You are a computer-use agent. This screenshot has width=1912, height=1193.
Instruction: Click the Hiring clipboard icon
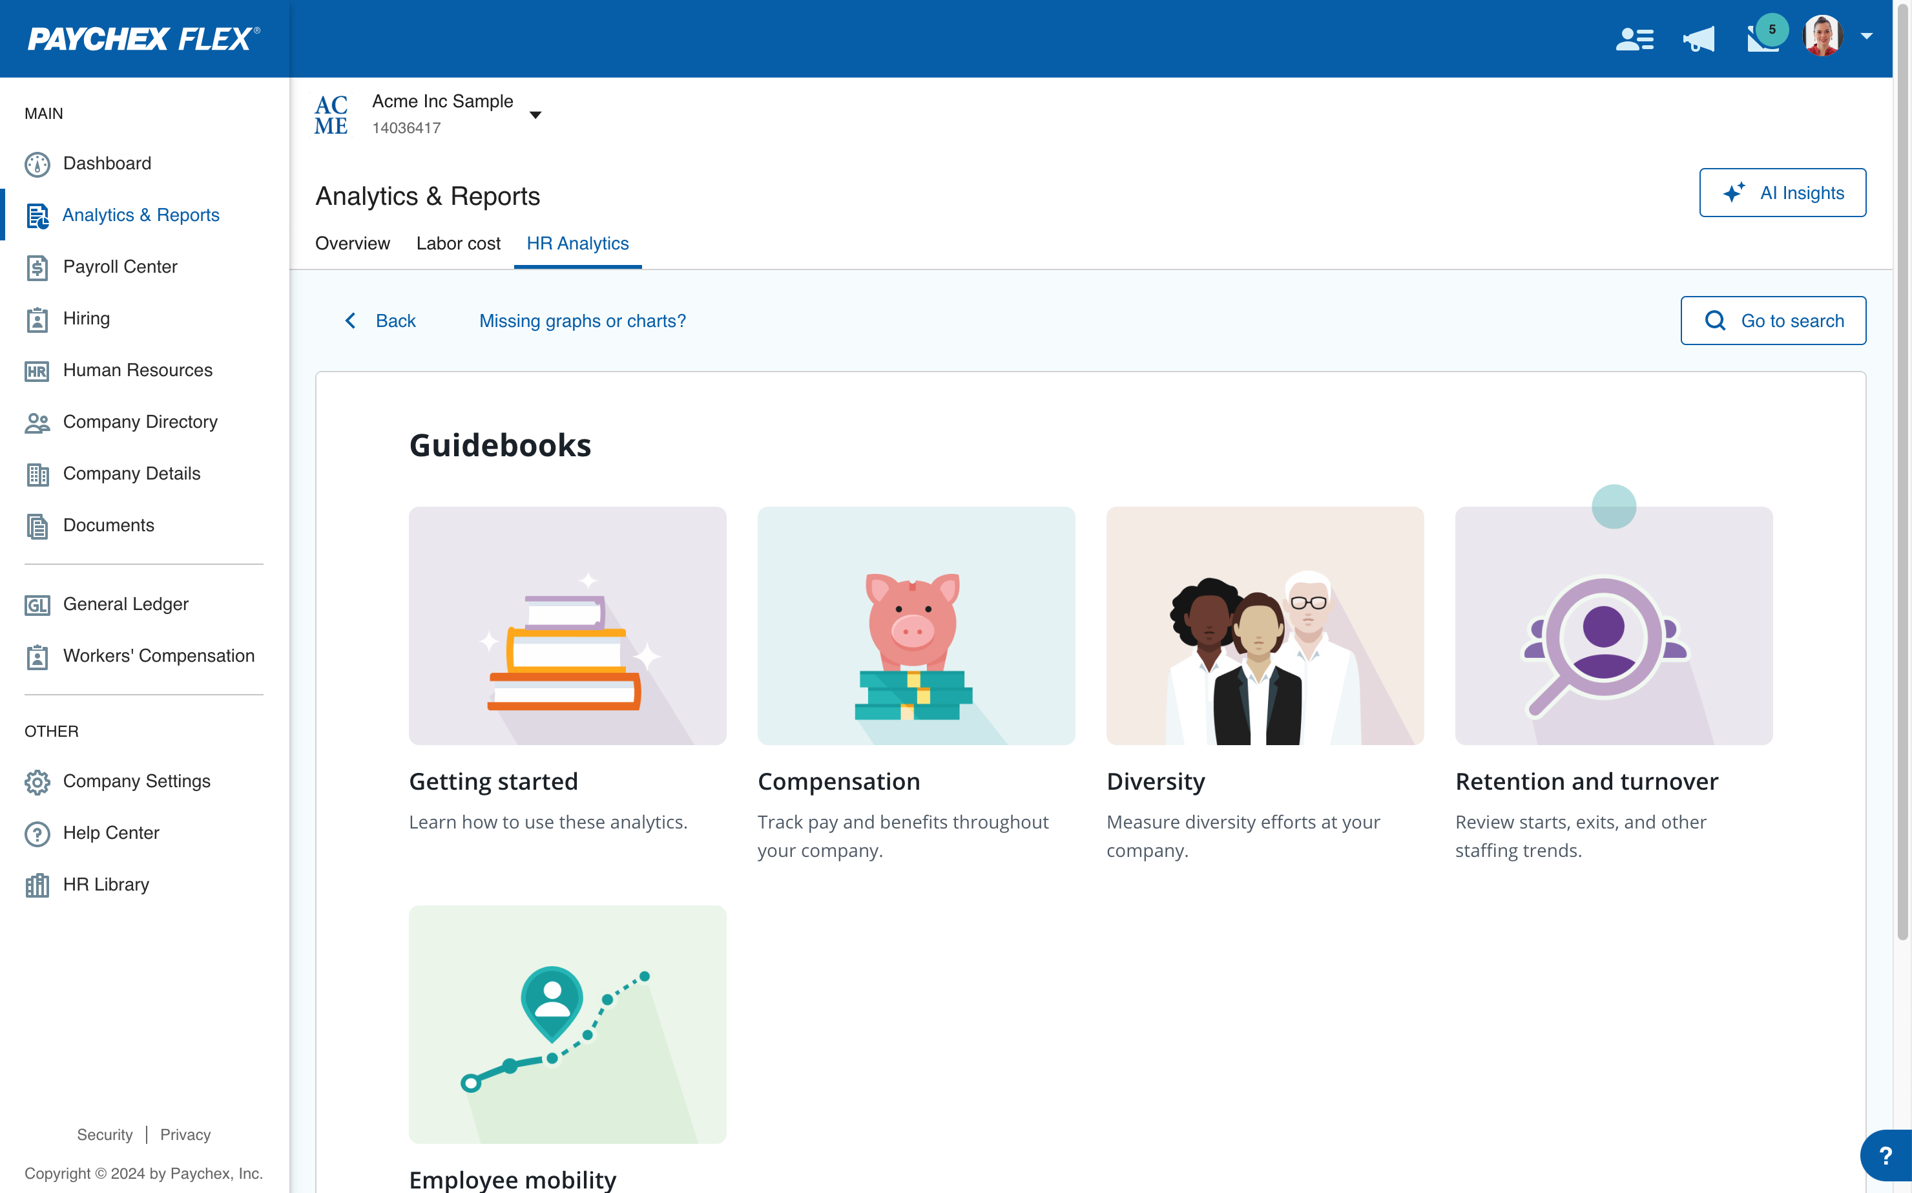pos(37,319)
